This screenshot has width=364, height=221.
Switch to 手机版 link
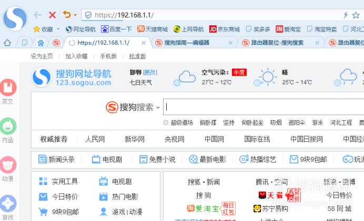click(x=108, y=56)
